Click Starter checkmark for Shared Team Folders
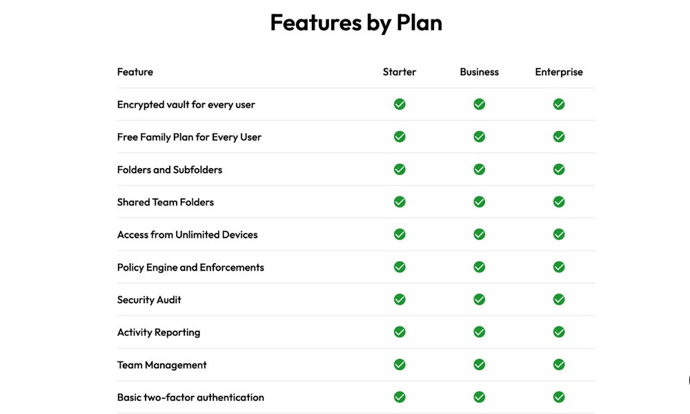The height and width of the screenshot is (414, 690). [400, 202]
